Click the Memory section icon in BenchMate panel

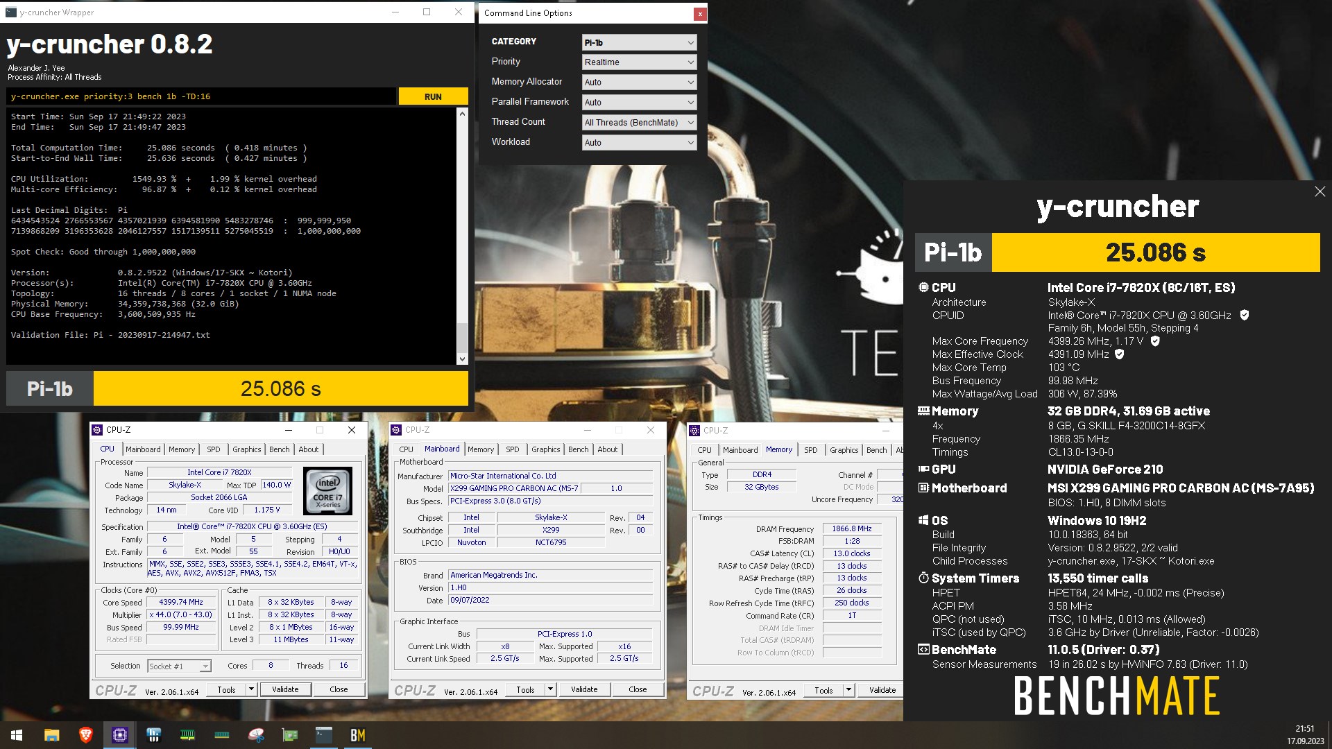pos(923,411)
